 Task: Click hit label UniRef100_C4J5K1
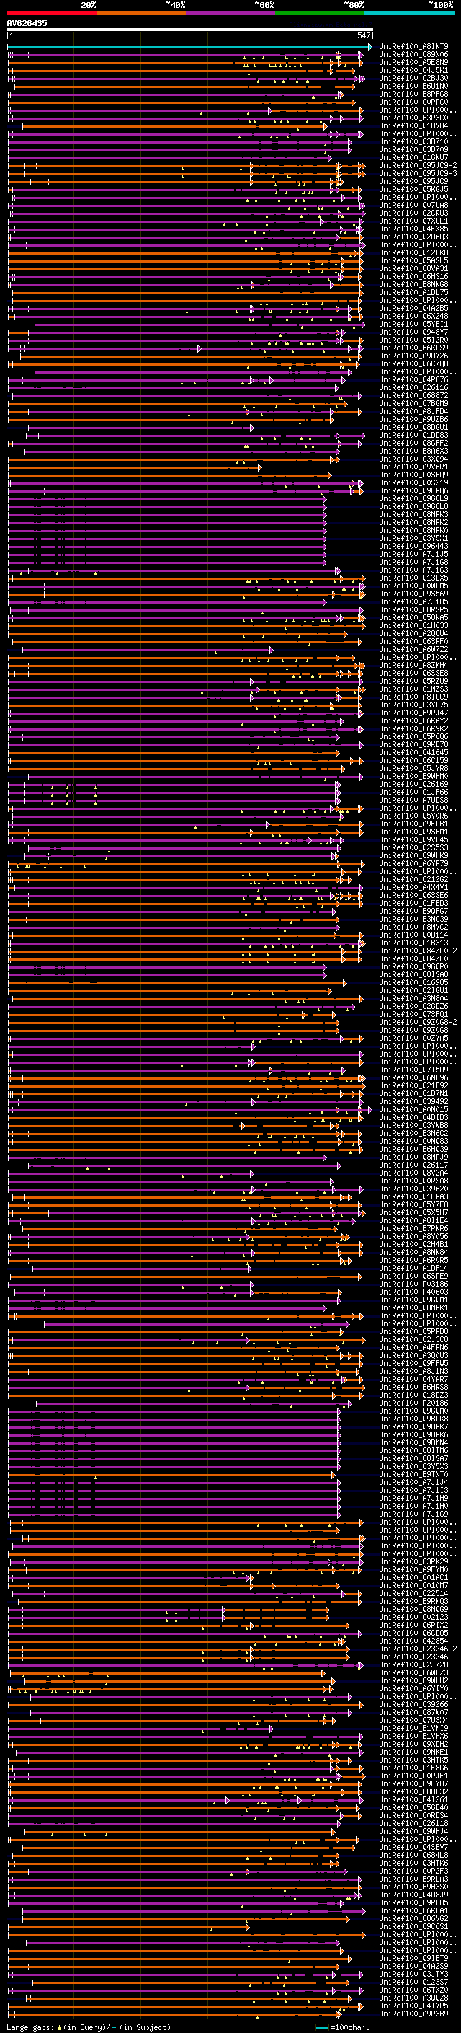point(413,70)
